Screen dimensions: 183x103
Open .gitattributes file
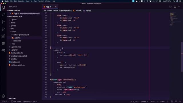pos(16,47)
